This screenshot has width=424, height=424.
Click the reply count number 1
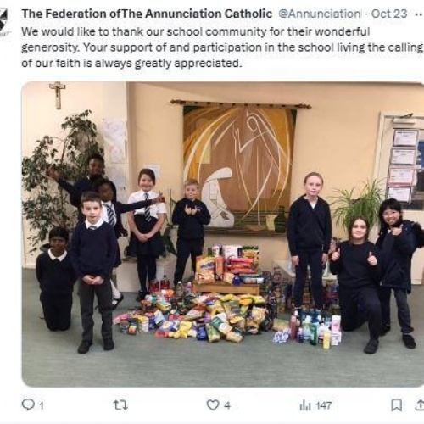42,406
